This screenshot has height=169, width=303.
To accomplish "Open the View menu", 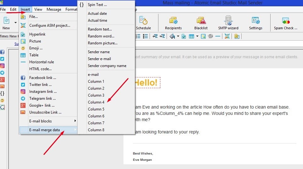I will click(38, 9).
